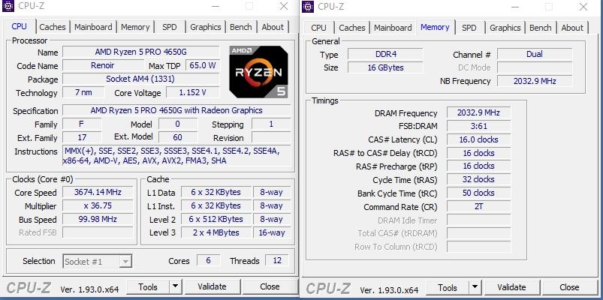603x300 pixels.
Task: Go to the Bench tab in the left window
Action: [x=241, y=27]
